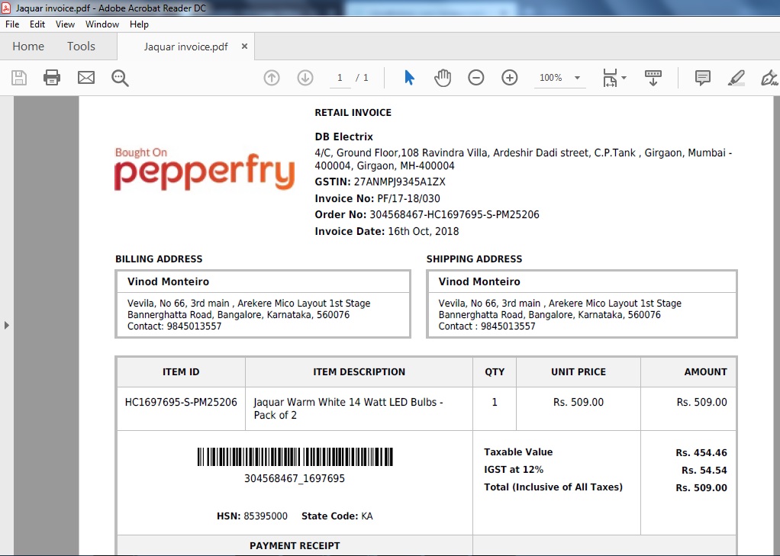Open the Window menu

pyautogui.click(x=102, y=24)
